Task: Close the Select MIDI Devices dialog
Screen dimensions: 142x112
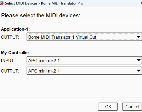Action: [141, 3]
